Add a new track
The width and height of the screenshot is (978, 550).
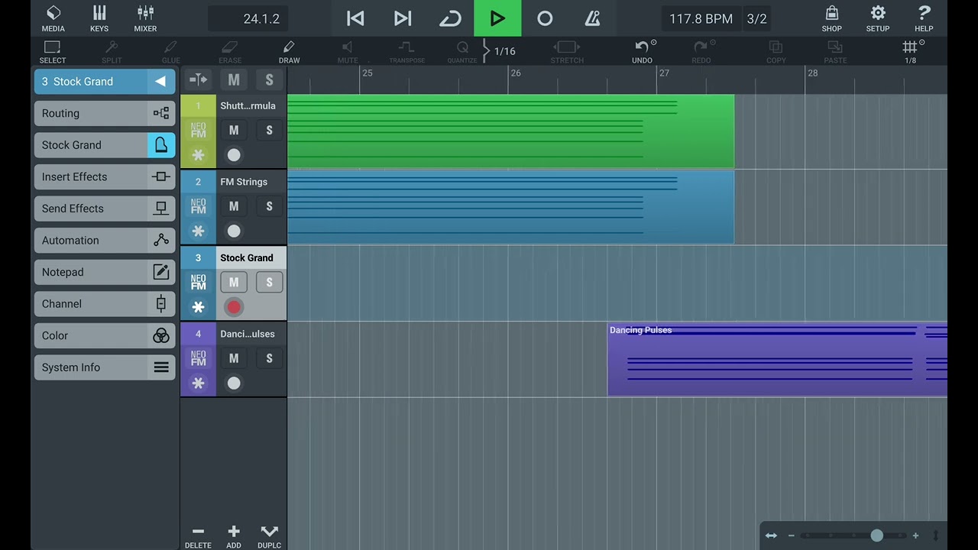tap(234, 536)
